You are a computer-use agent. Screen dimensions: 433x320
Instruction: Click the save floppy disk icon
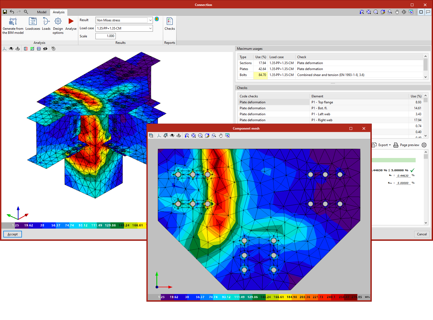click(x=5, y=12)
